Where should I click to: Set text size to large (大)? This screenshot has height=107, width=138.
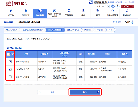(x=118, y=6)
